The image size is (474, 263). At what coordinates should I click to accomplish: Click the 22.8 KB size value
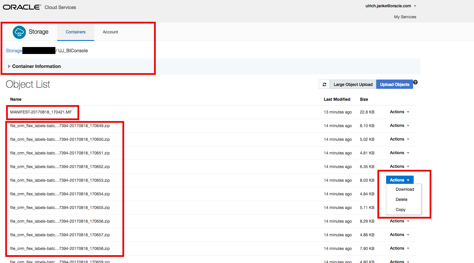click(367, 112)
